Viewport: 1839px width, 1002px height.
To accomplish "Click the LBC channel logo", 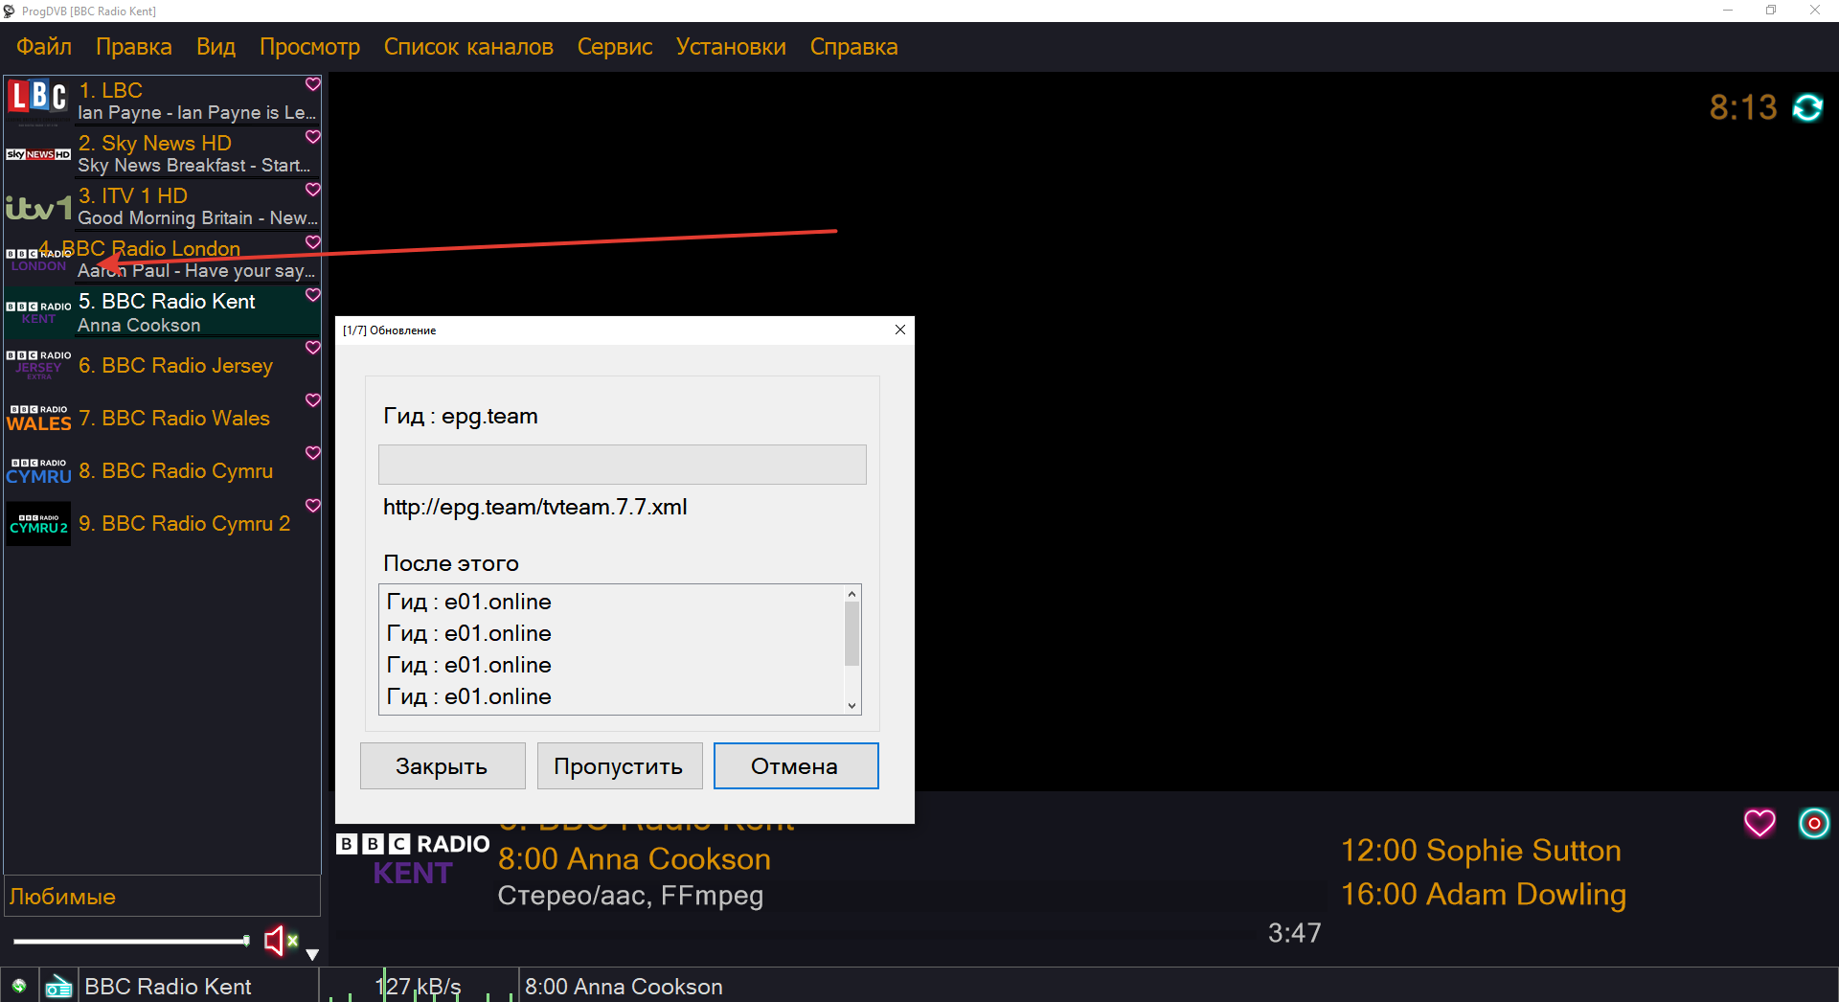I will [38, 99].
